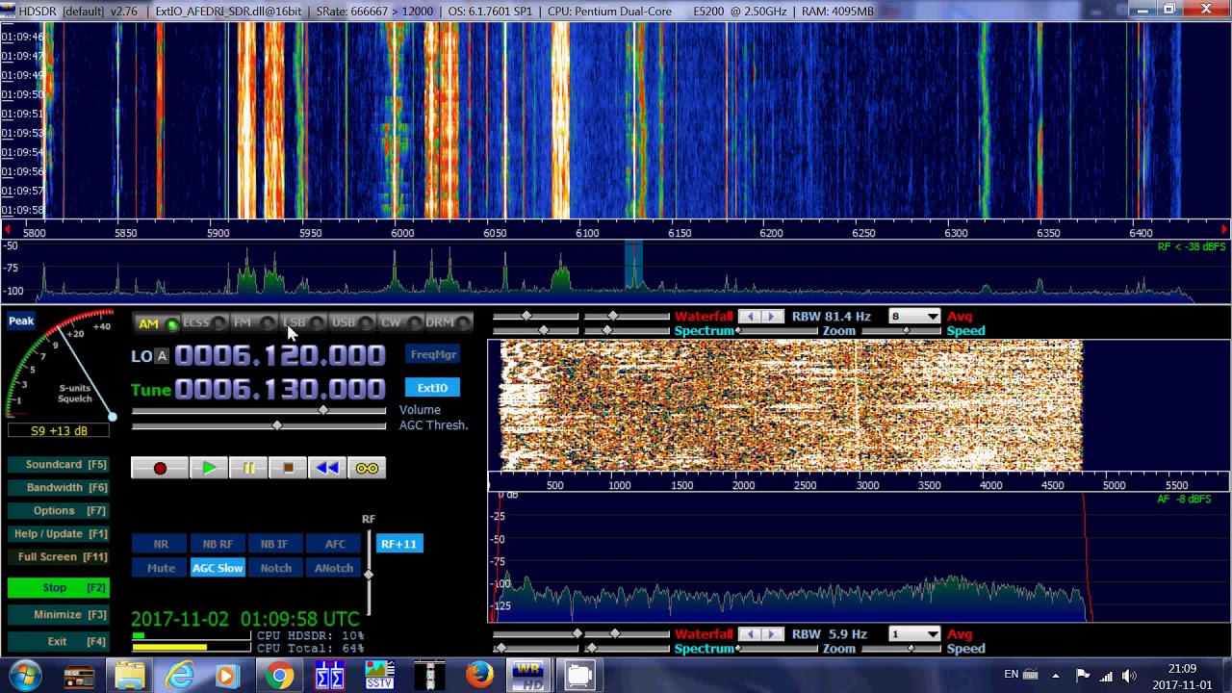Open Firefox from the taskbar

[479, 676]
